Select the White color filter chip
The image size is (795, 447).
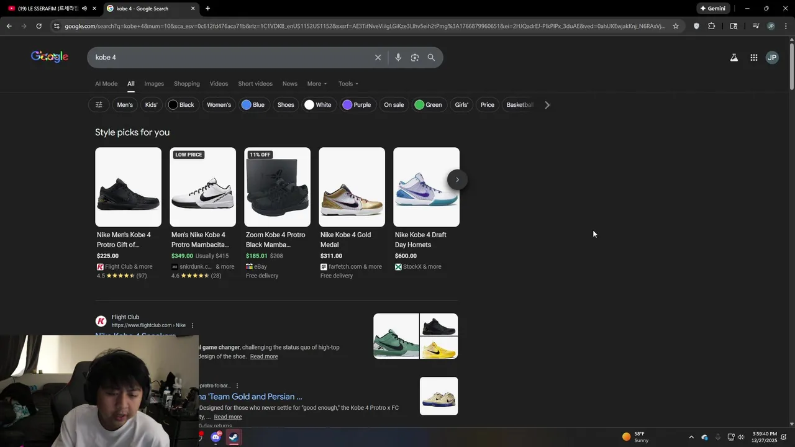point(318,105)
